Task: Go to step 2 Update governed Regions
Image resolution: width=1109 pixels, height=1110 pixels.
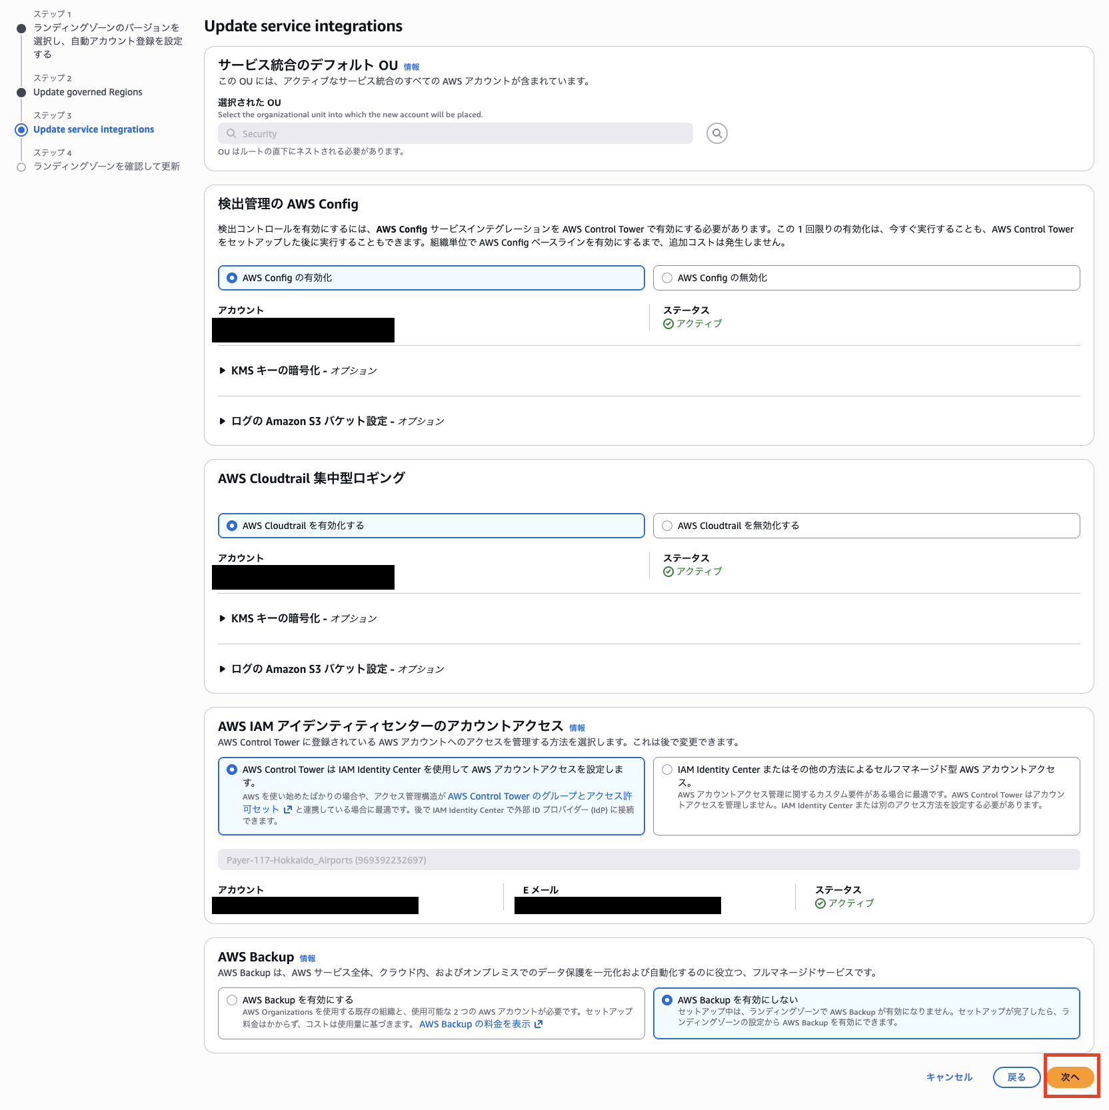Action: click(88, 92)
